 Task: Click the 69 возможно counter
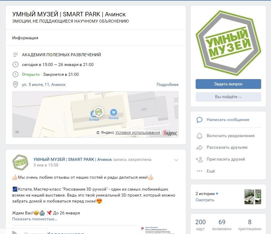[x=222, y=225]
